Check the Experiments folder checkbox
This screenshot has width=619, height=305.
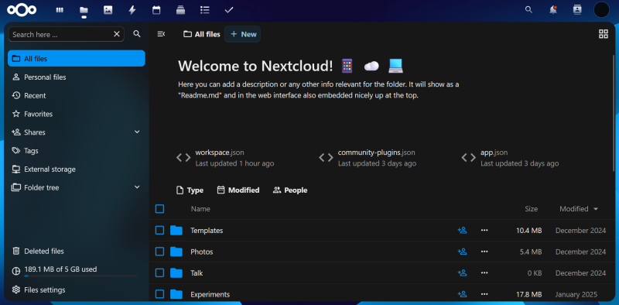pos(159,294)
